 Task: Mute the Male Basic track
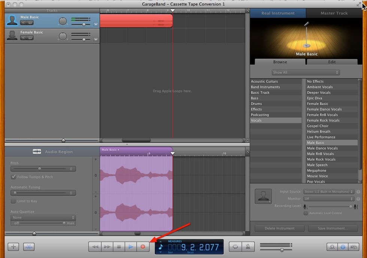24,23
